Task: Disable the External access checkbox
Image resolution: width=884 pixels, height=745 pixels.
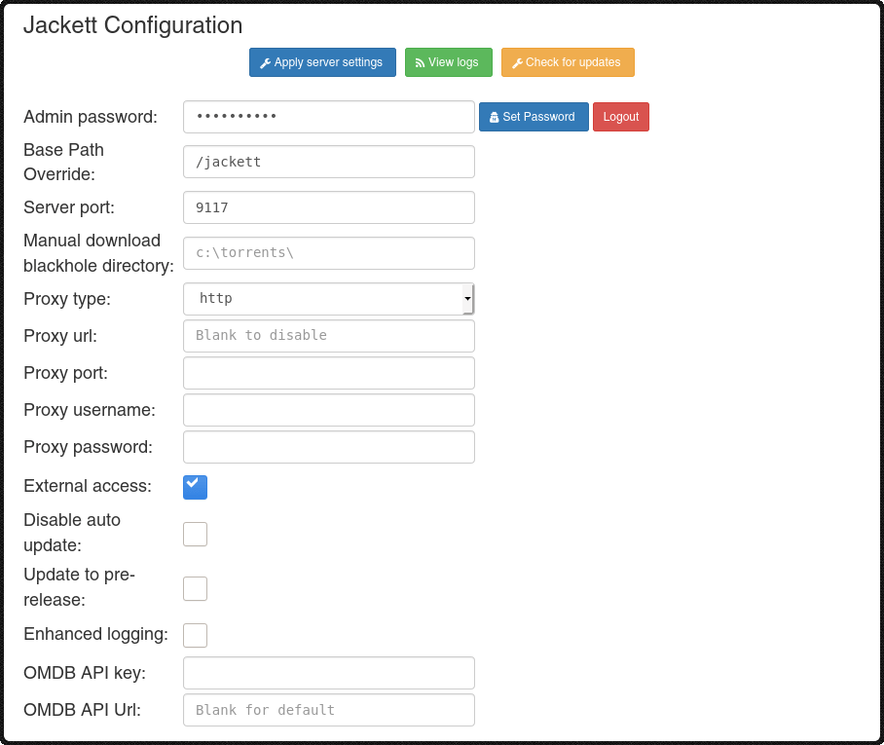Action: (x=195, y=487)
